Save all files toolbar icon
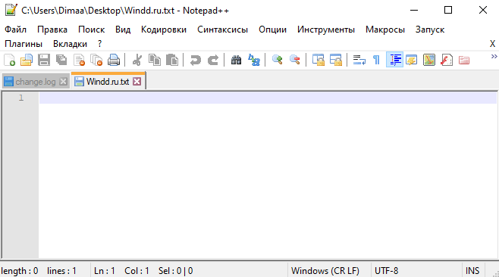Screen dimensions: 499x277 tap(61, 60)
